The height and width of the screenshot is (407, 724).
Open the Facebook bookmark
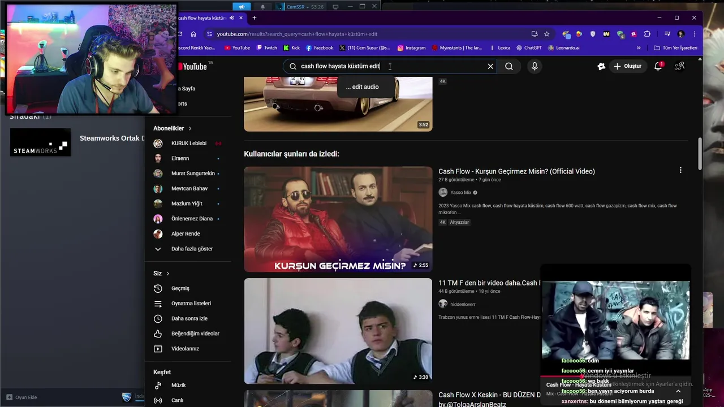click(x=320, y=48)
